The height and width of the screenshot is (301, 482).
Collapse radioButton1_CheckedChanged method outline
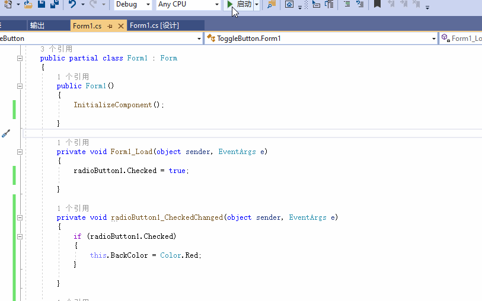[20, 217]
